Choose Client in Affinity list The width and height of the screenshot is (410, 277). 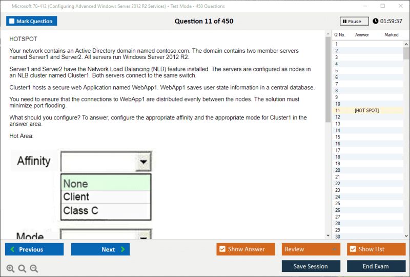(x=106, y=197)
